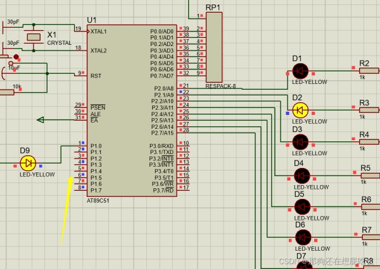Click the P3.0/RXD pin label
380x269 pixels.
tap(161, 146)
